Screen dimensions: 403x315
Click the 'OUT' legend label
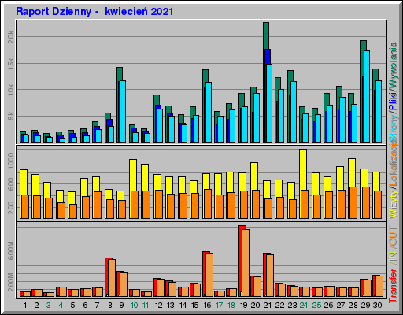(x=394, y=235)
